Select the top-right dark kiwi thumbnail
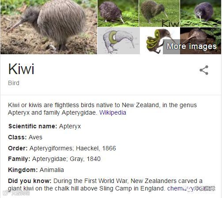The image size is (222, 198). (201, 13)
